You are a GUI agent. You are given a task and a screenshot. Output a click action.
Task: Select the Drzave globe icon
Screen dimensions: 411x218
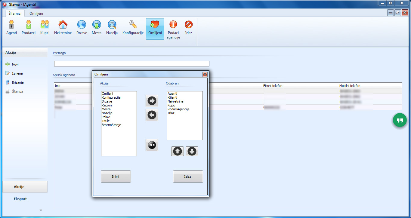point(82,28)
